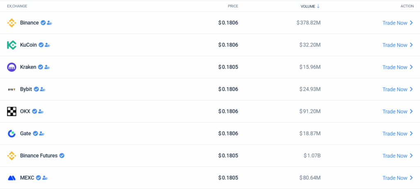420x189 pixels.
Task: Click the Exchange column header
Action: tap(17, 6)
